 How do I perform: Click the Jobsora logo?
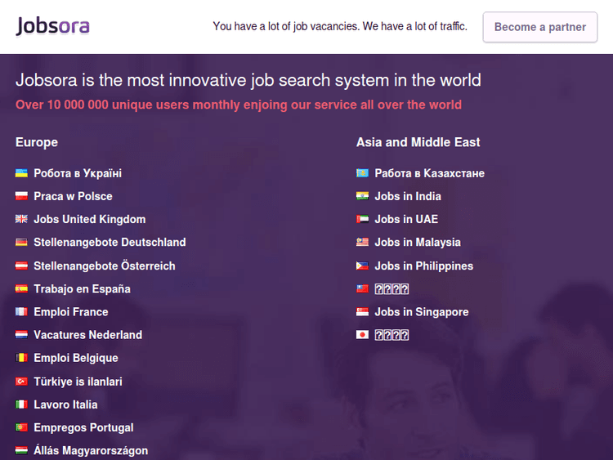point(52,27)
